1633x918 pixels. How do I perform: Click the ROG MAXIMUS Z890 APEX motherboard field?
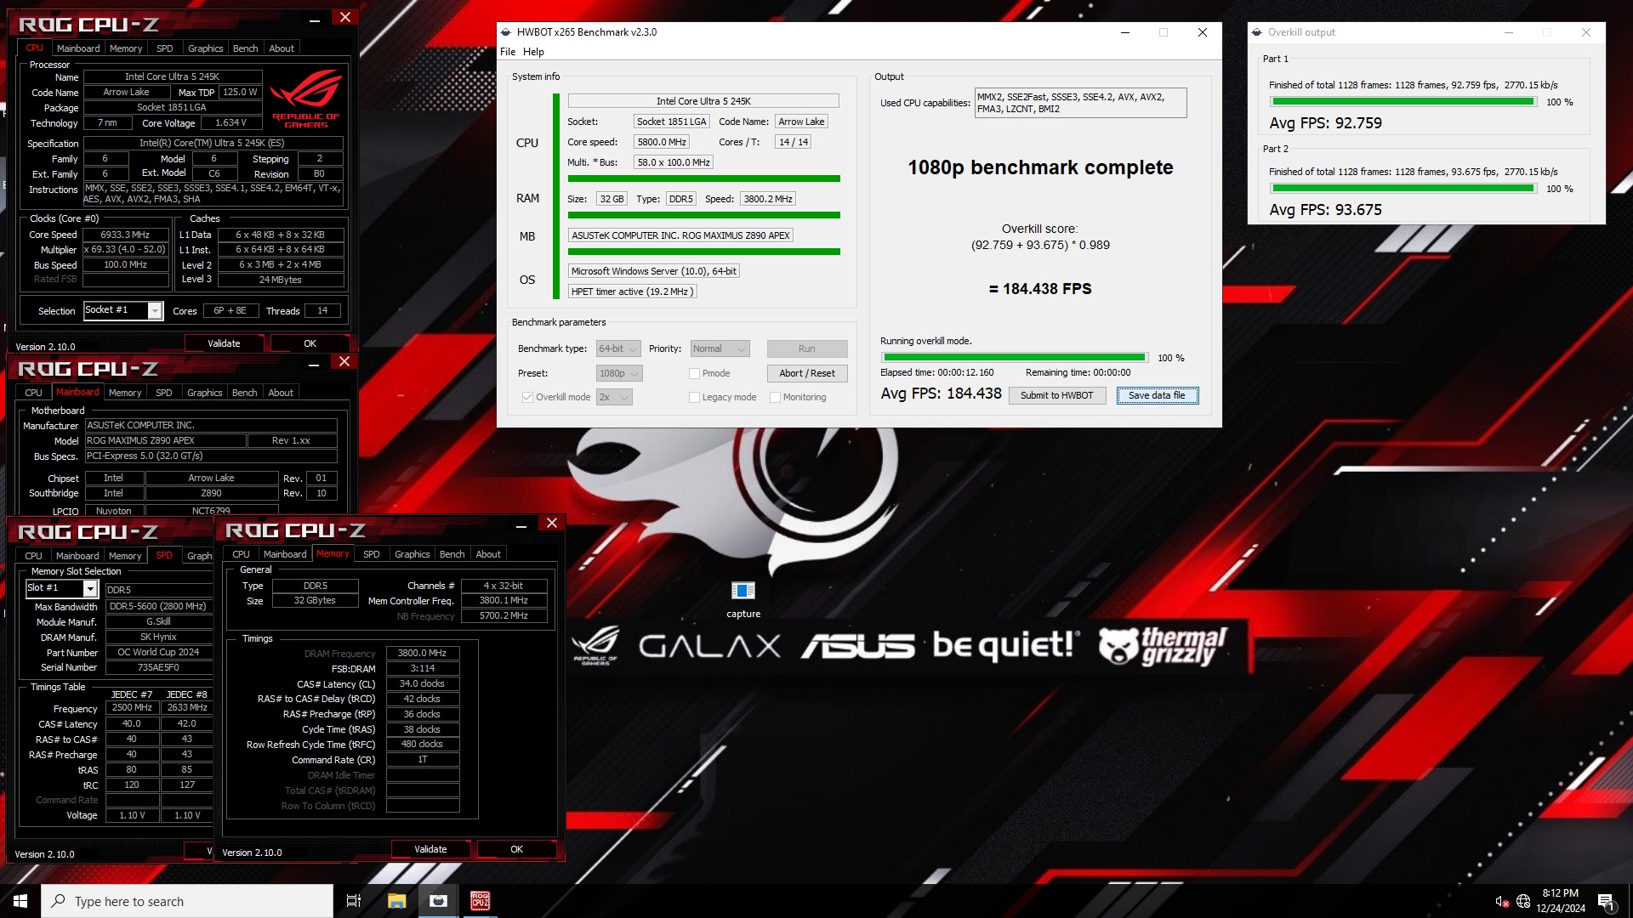tap(680, 235)
